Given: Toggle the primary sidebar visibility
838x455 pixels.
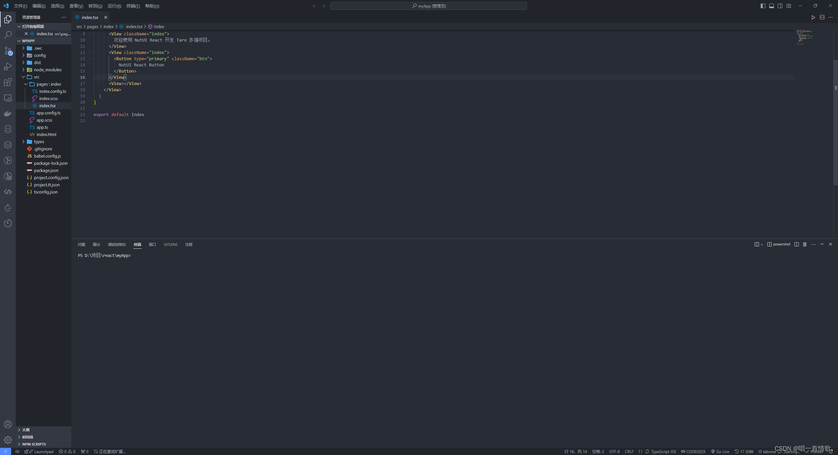Looking at the screenshot, I should 763,6.
